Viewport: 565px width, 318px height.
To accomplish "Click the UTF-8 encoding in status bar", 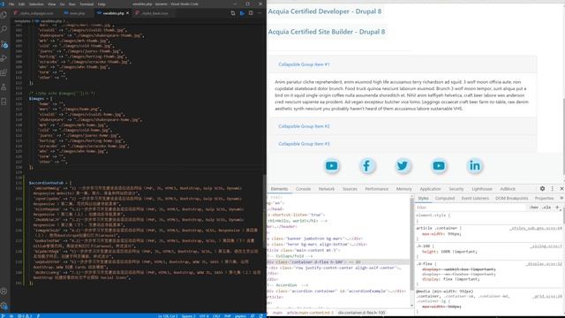I will [x=204, y=316].
